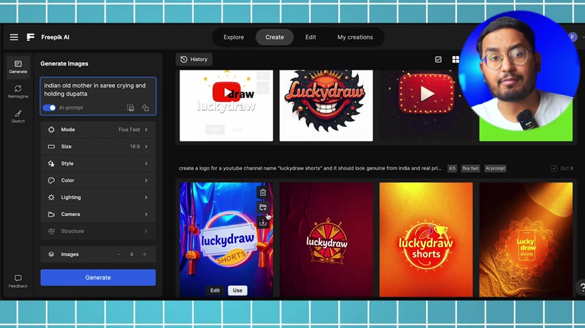The width and height of the screenshot is (585, 328).
Task: Switch to the My creations tab
Action: (x=355, y=37)
